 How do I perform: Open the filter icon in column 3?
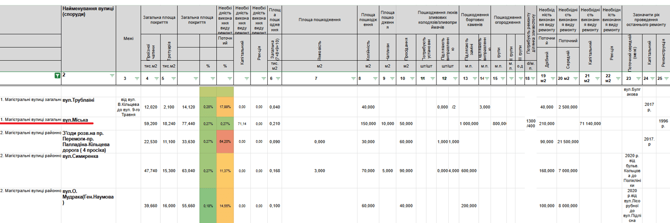[x=136, y=78]
